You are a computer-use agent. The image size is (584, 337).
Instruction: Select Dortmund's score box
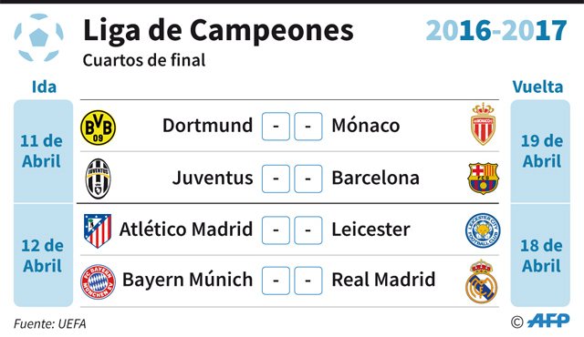pyautogui.click(x=276, y=127)
